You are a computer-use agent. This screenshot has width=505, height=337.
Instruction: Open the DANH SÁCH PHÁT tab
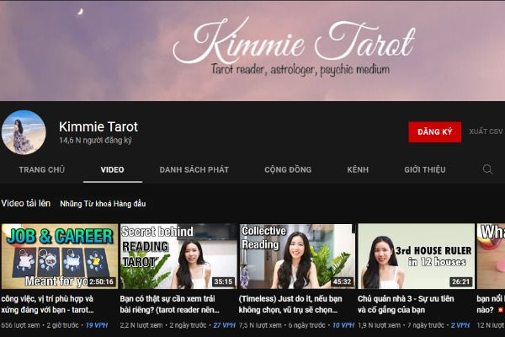click(x=194, y=169)
